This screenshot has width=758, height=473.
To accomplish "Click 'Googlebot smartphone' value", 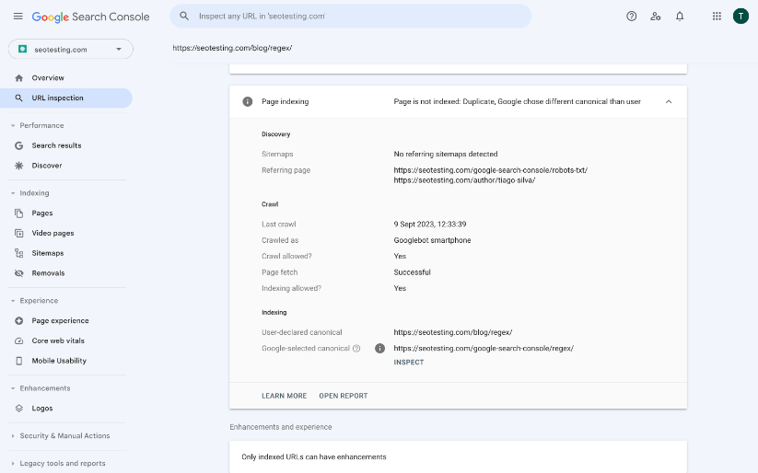I will 432,240.
